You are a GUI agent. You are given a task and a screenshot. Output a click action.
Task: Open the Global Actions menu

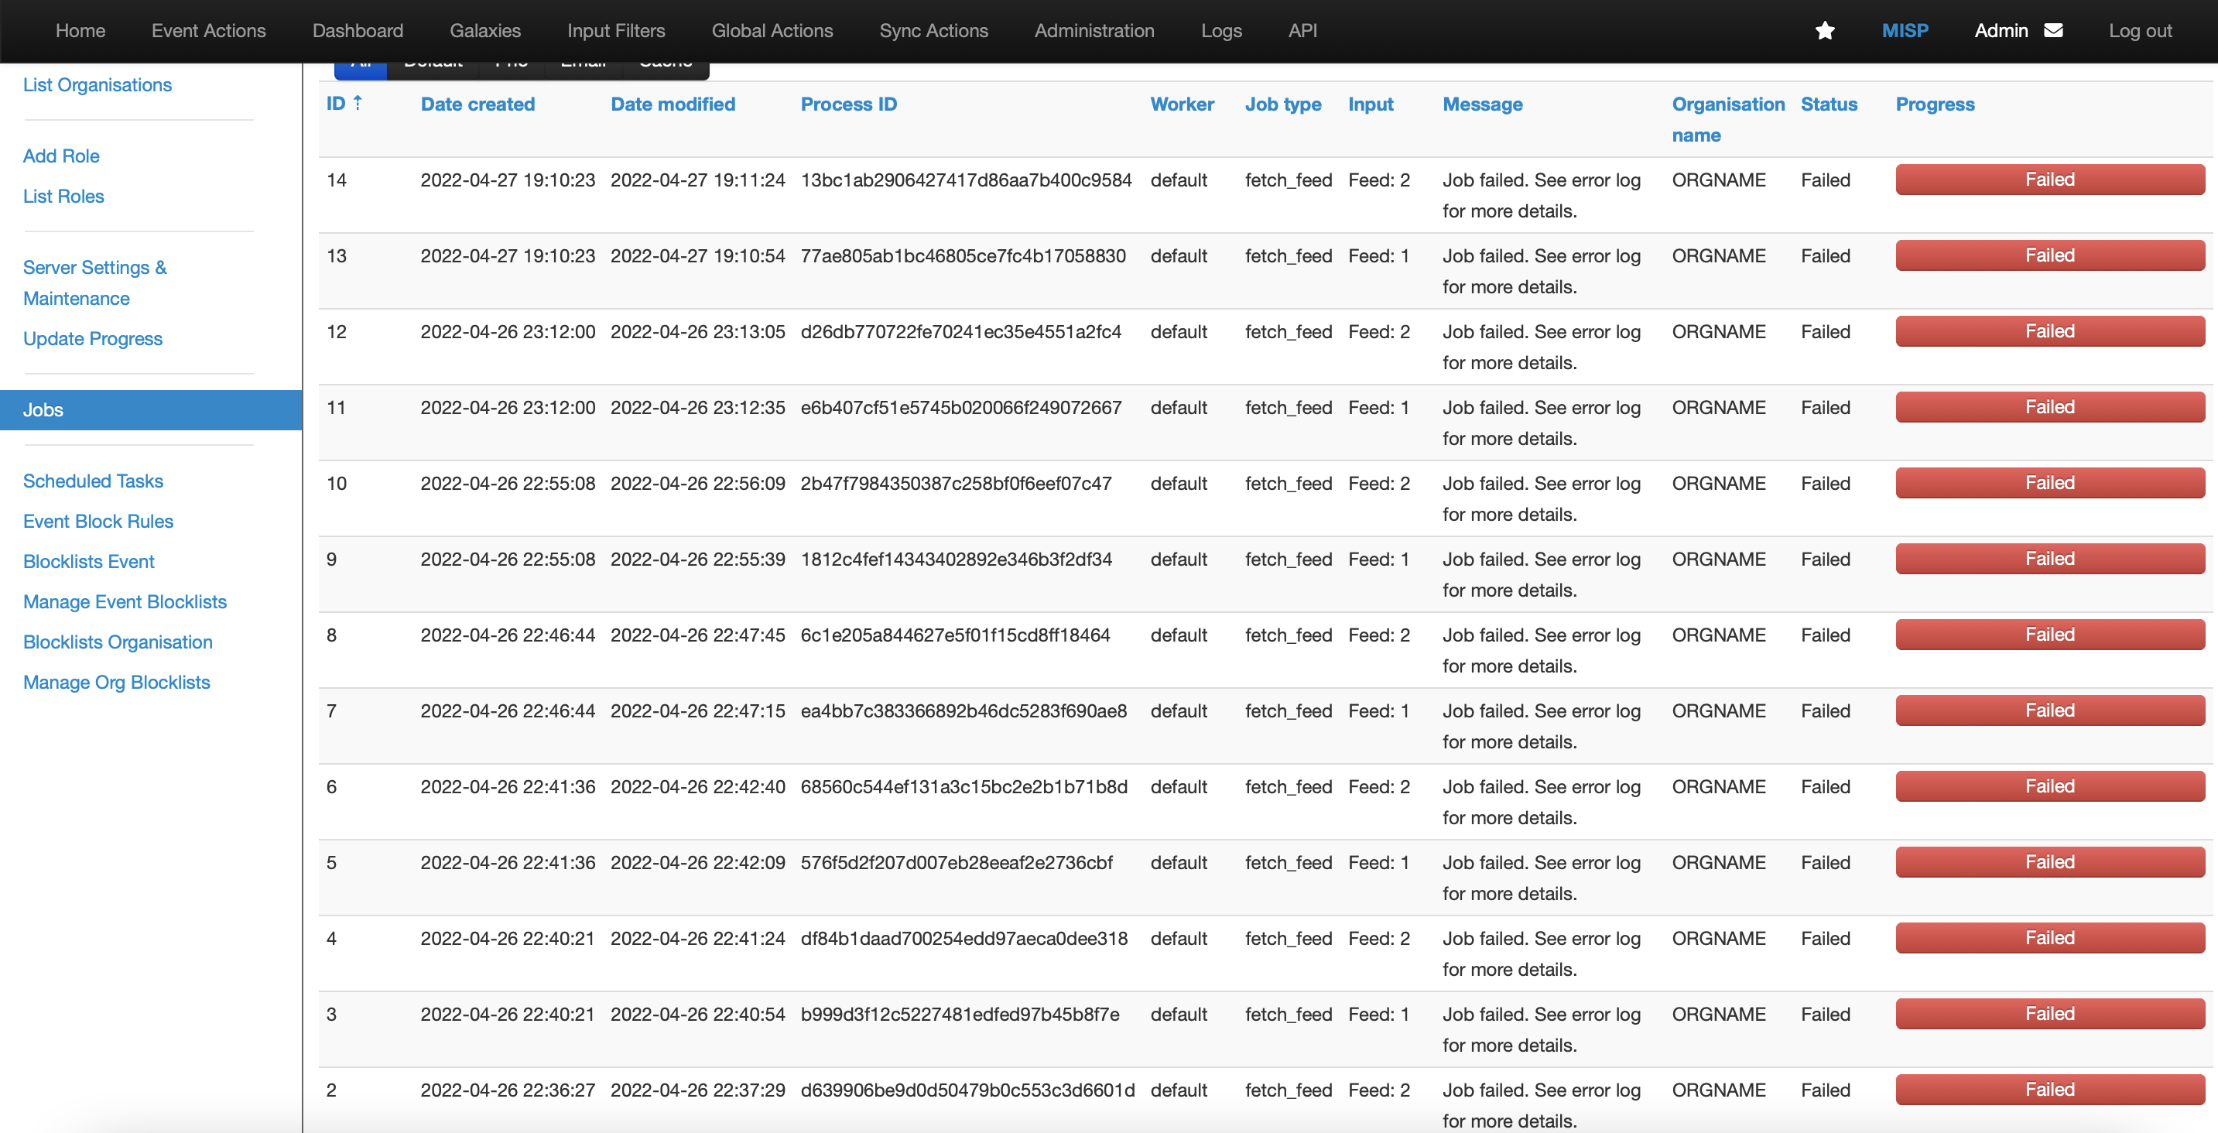772,31
